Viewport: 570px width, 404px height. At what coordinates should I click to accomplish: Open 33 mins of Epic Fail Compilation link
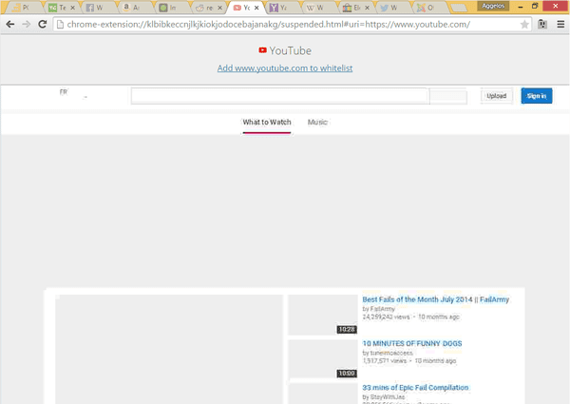tap(415, 388)
